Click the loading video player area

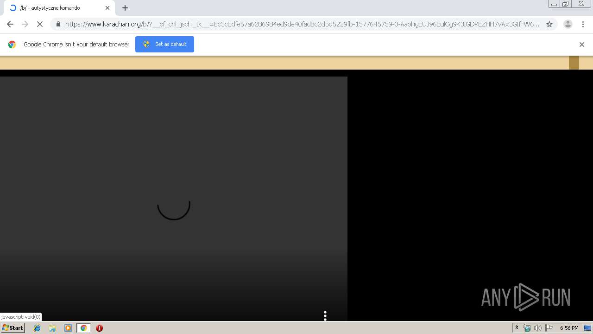(174, 199)
